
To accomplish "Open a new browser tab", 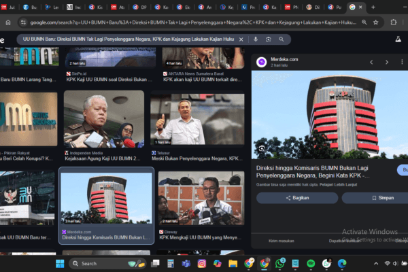I will coord(373,7).
